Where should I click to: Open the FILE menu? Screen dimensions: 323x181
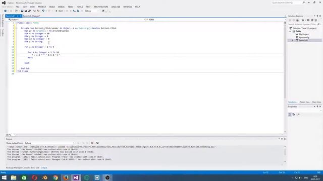(18, 7)
